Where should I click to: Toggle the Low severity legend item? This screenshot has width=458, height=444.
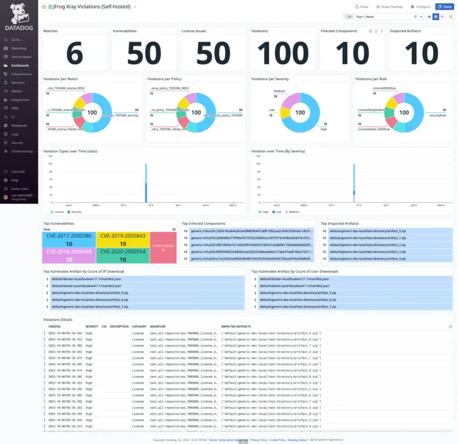click(x=277, y=212)
